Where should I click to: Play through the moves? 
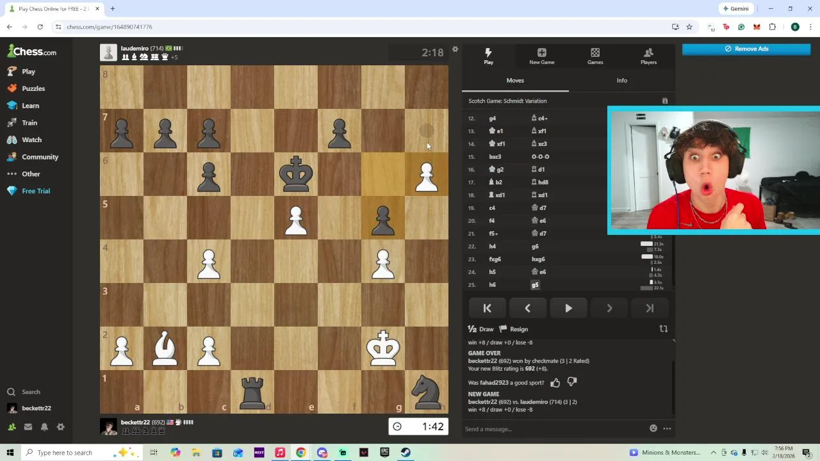pyautogui.click(x=568, y=309)
